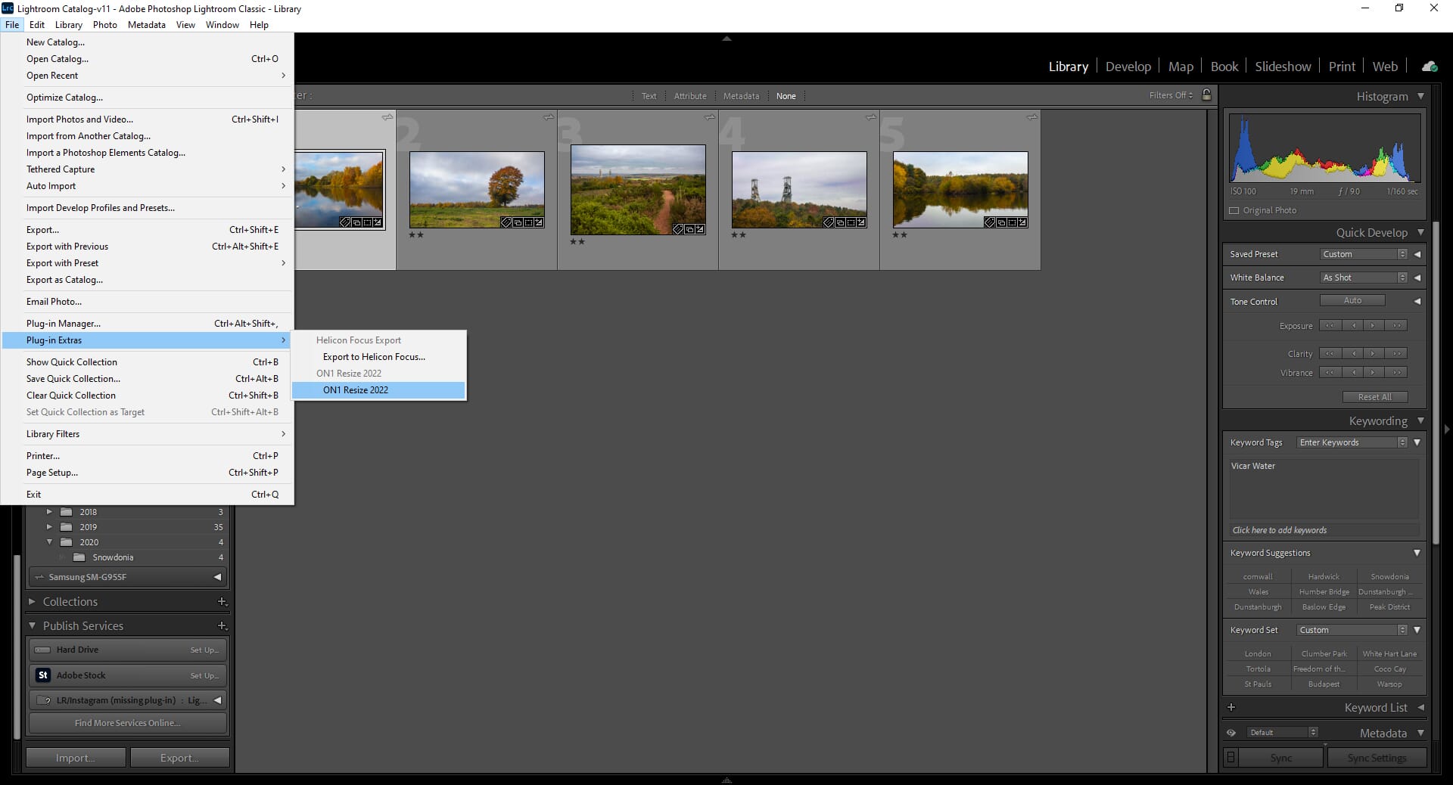Click the plus icon on Collections panel
Image resolution: width=1453 pixels, height=785 pixels.
coord(222,602)
